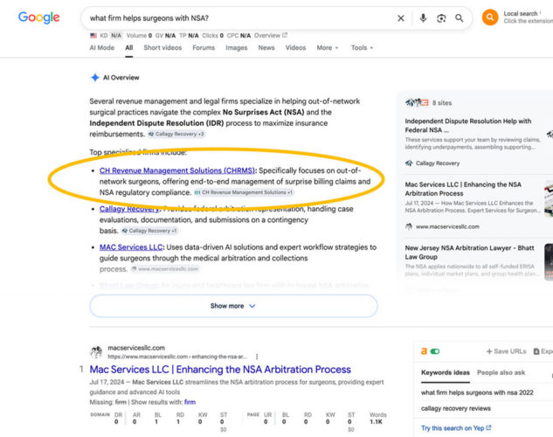553x437 pixels.
Task: Open the Mac Services LLC search result title
Action: (x=220, y=370)
